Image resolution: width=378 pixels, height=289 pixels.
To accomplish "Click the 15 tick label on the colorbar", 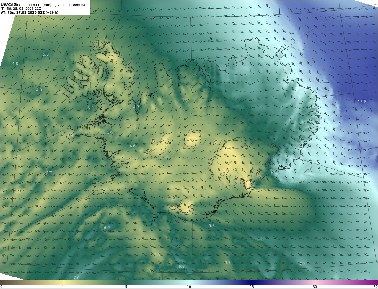I will pos(252,287).
